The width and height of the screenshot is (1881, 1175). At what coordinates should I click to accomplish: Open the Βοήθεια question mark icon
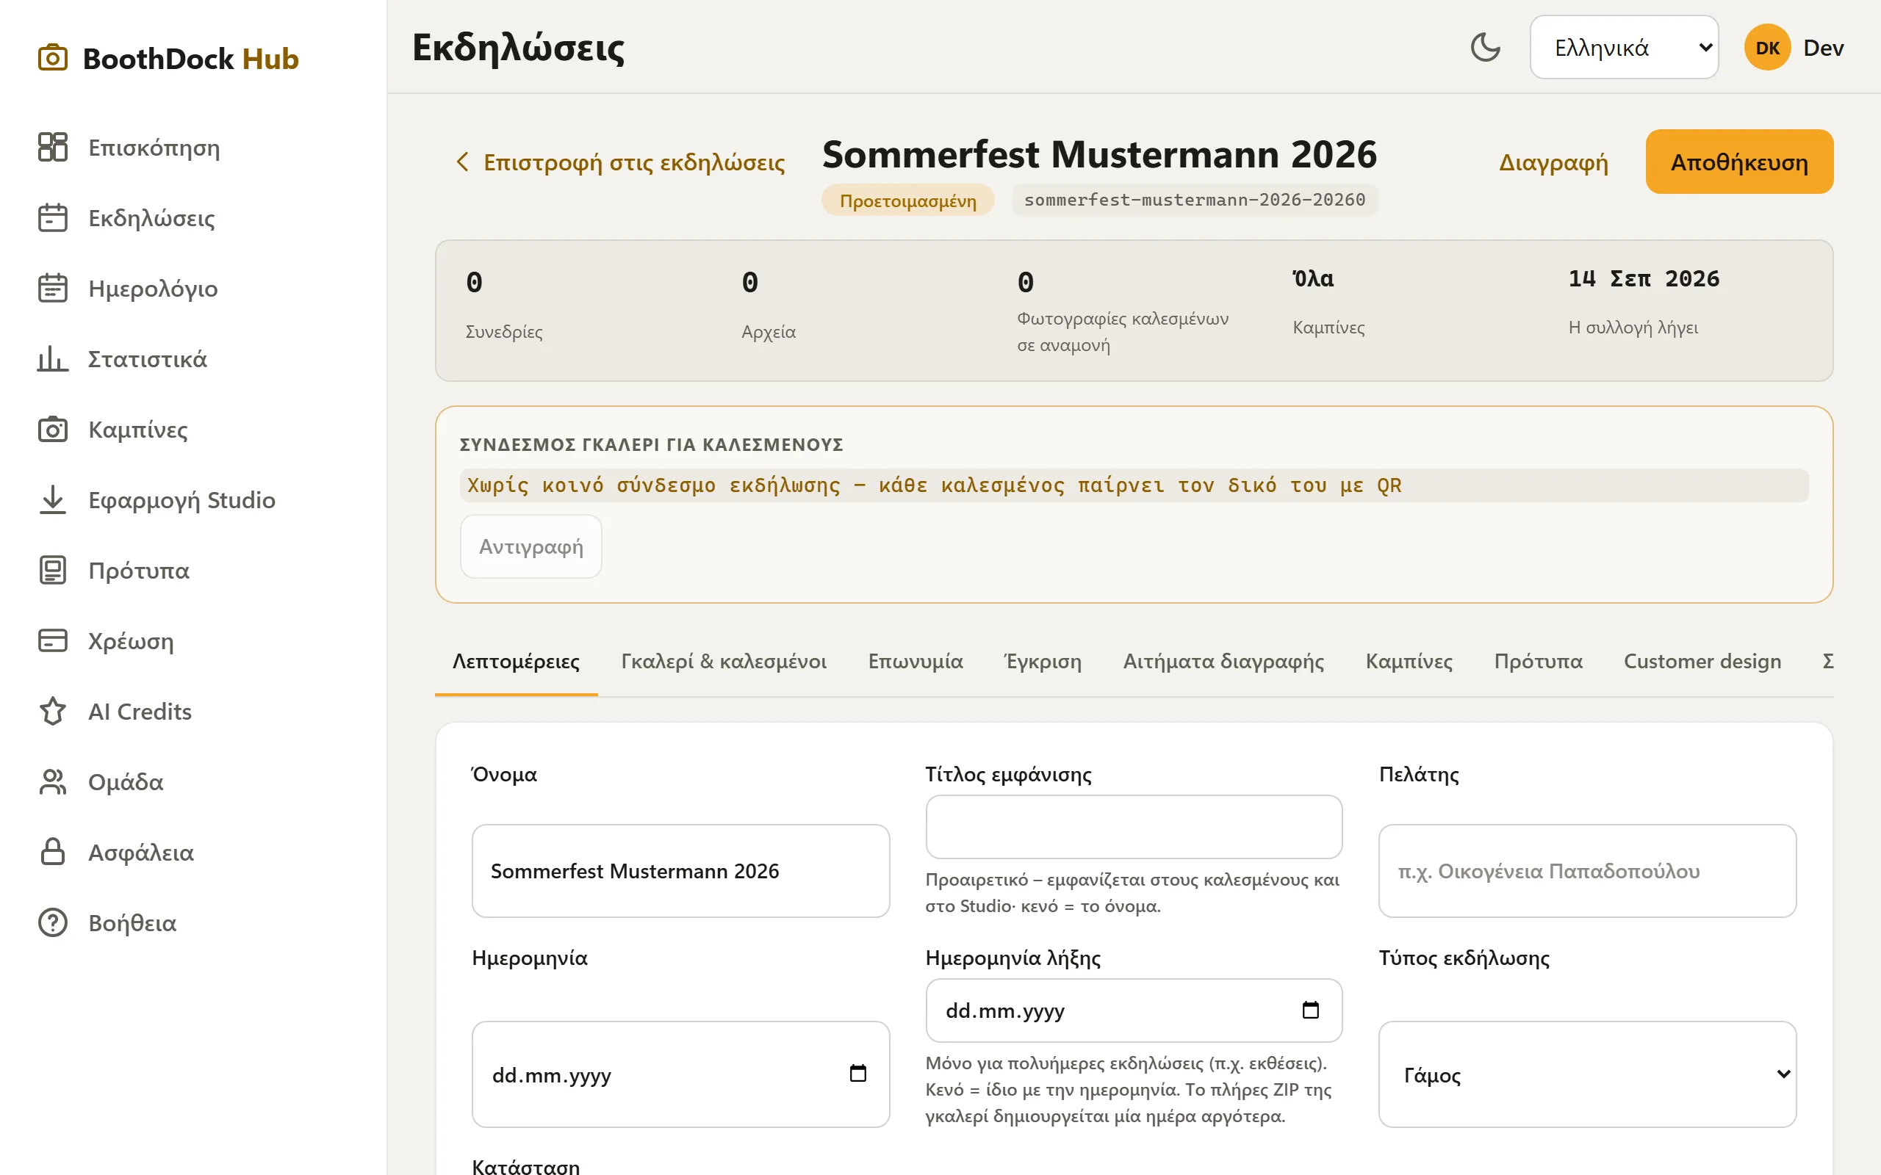(x=53, y=922)
